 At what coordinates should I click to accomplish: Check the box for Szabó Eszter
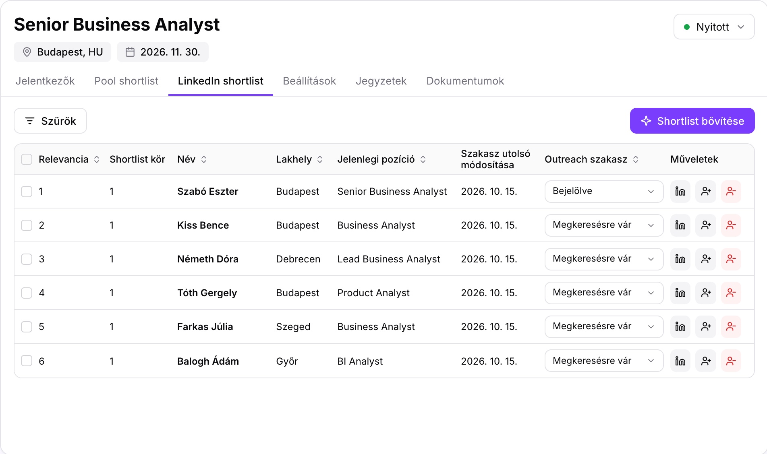pos(27,191)
